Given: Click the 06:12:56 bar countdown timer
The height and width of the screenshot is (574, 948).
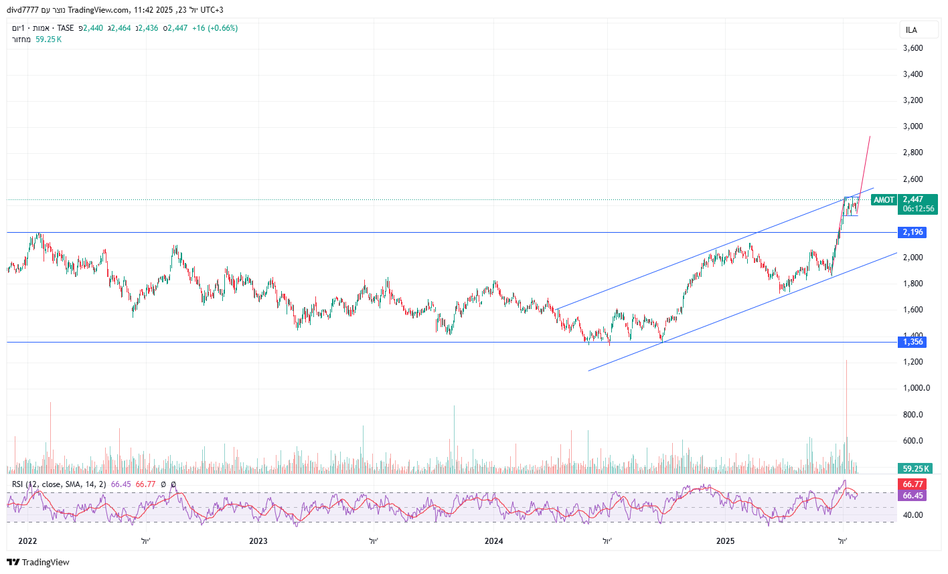Looking at the screenshot, I should coord(917,209).
